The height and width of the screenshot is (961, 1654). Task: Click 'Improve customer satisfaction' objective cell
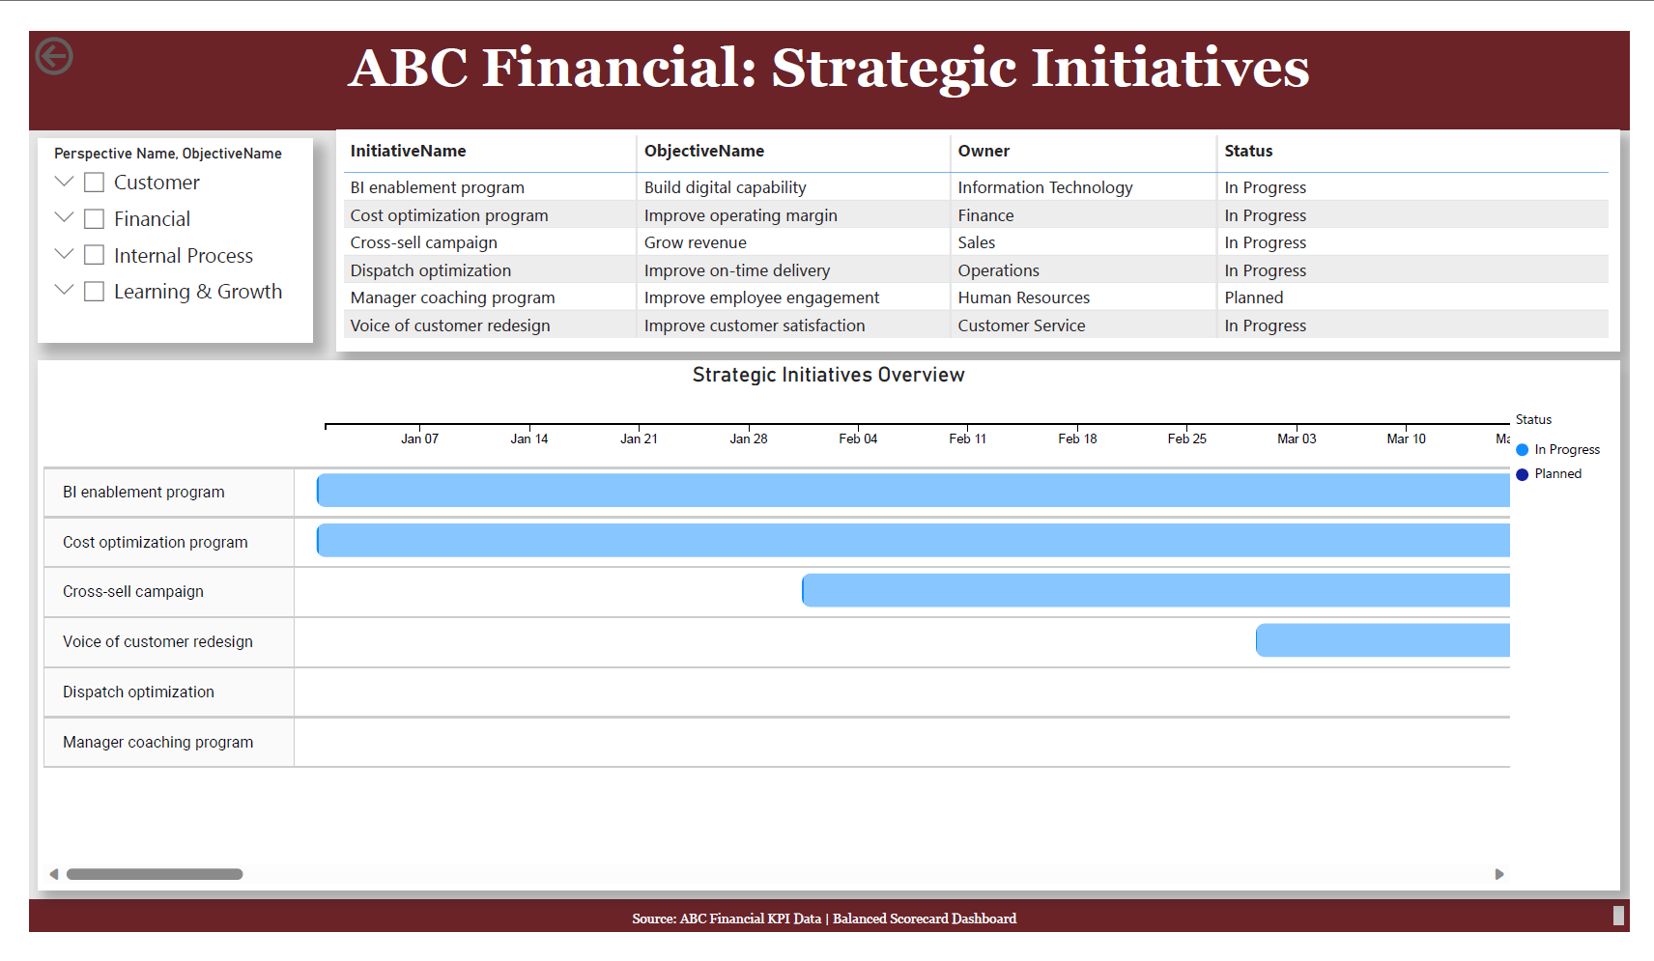click(755, 325)
